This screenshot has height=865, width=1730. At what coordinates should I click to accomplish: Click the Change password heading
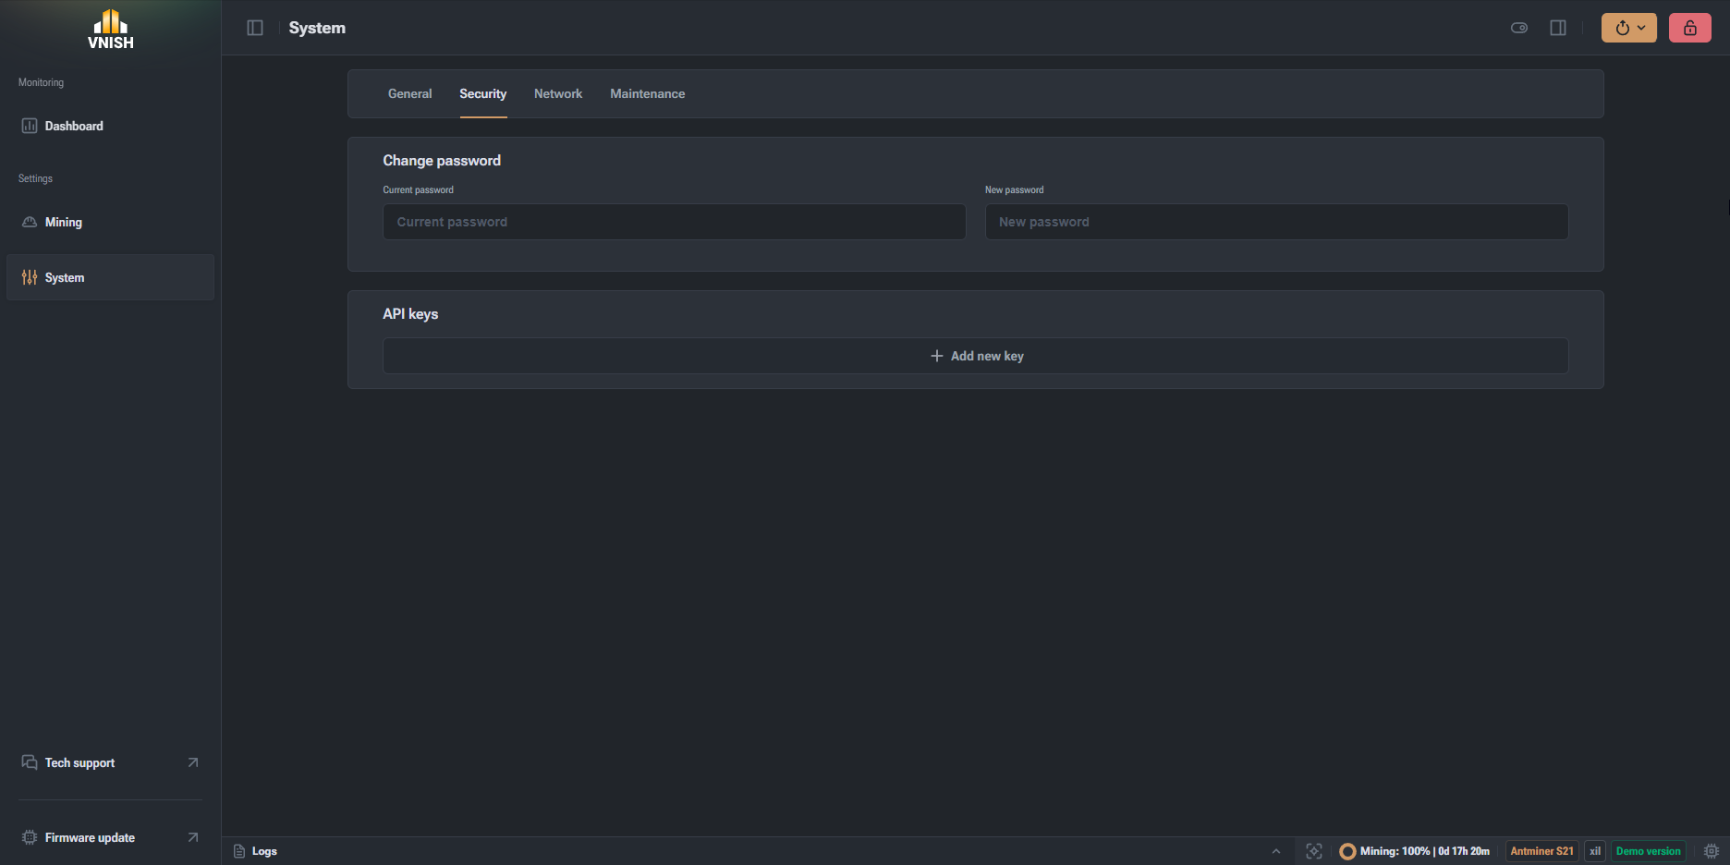click(x=442, y=161)
